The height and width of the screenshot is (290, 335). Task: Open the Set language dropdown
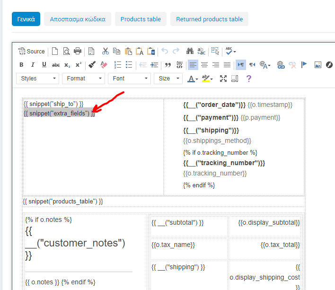click(x=265, y=65)
